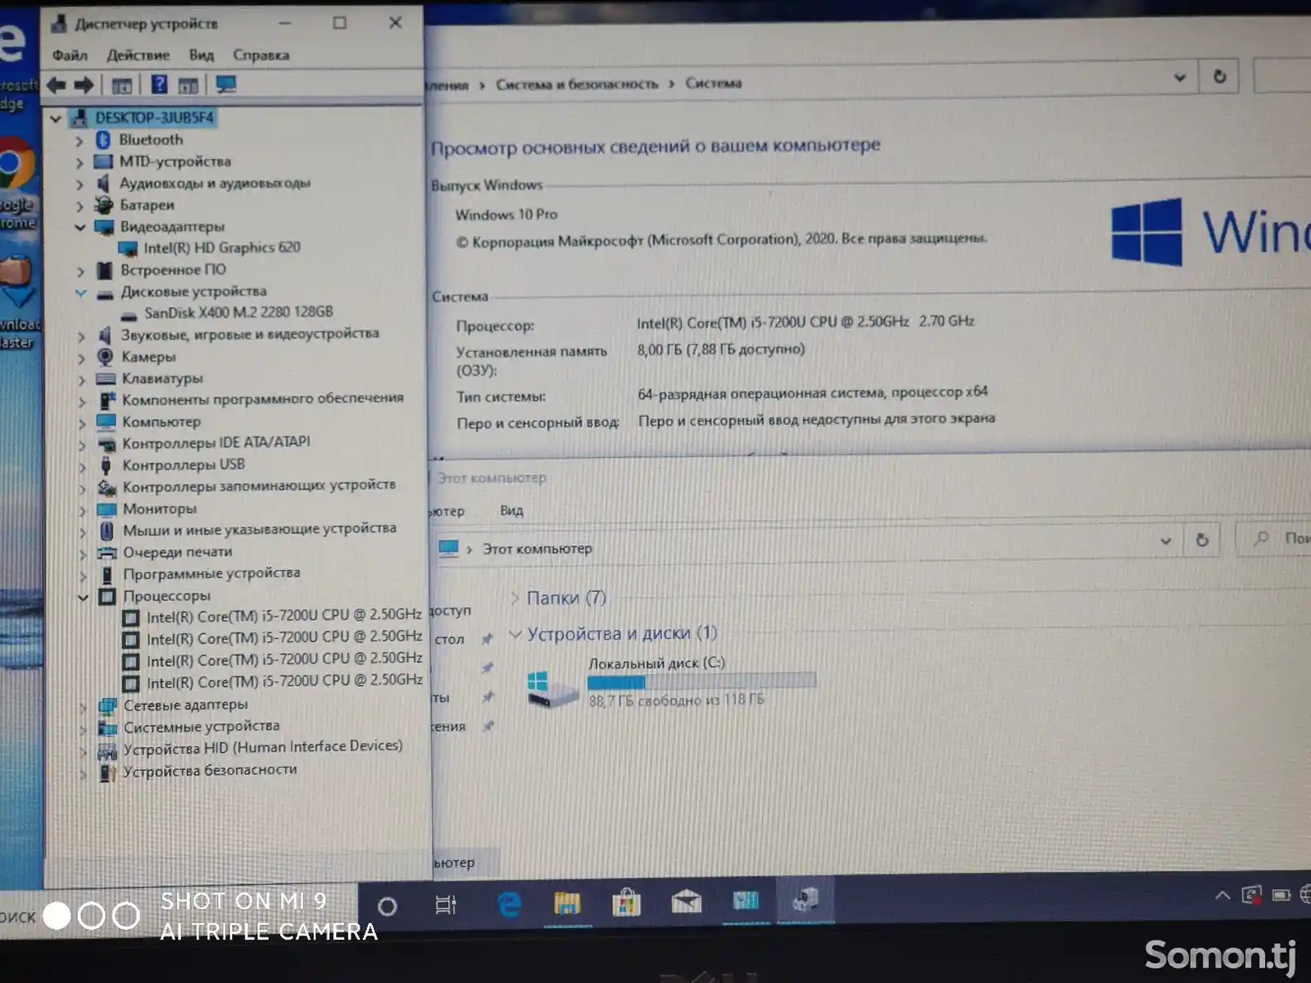Open Task View on the taskbar
The height and width of the screenshot is (983, 1311).
click(x=446, y=905)
